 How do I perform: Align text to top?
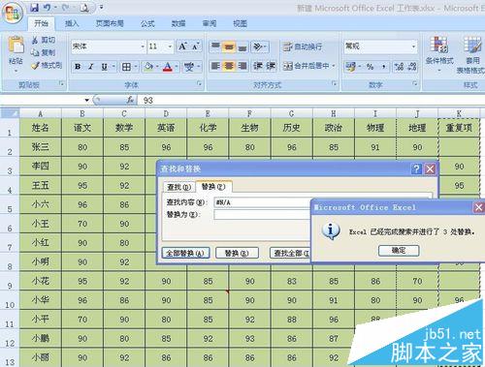215,46
